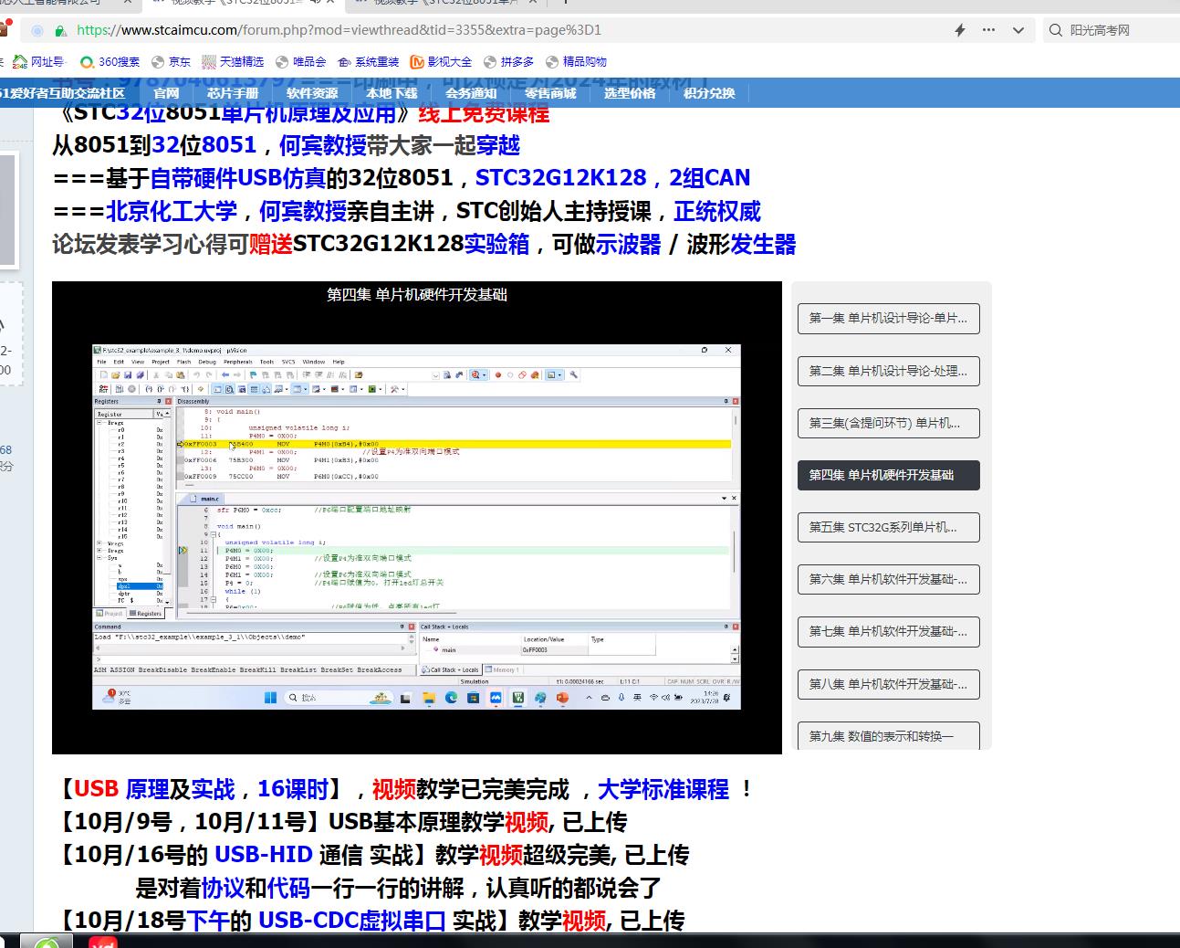This screenshot has width=1180, height=948.
Task: Open the 会务通知 navigation menu item
Action: [471, 93]
